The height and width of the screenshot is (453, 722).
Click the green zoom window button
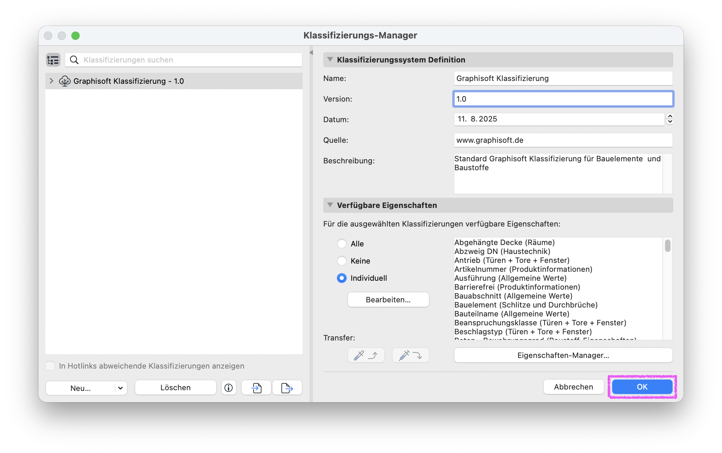click(75, 36)
